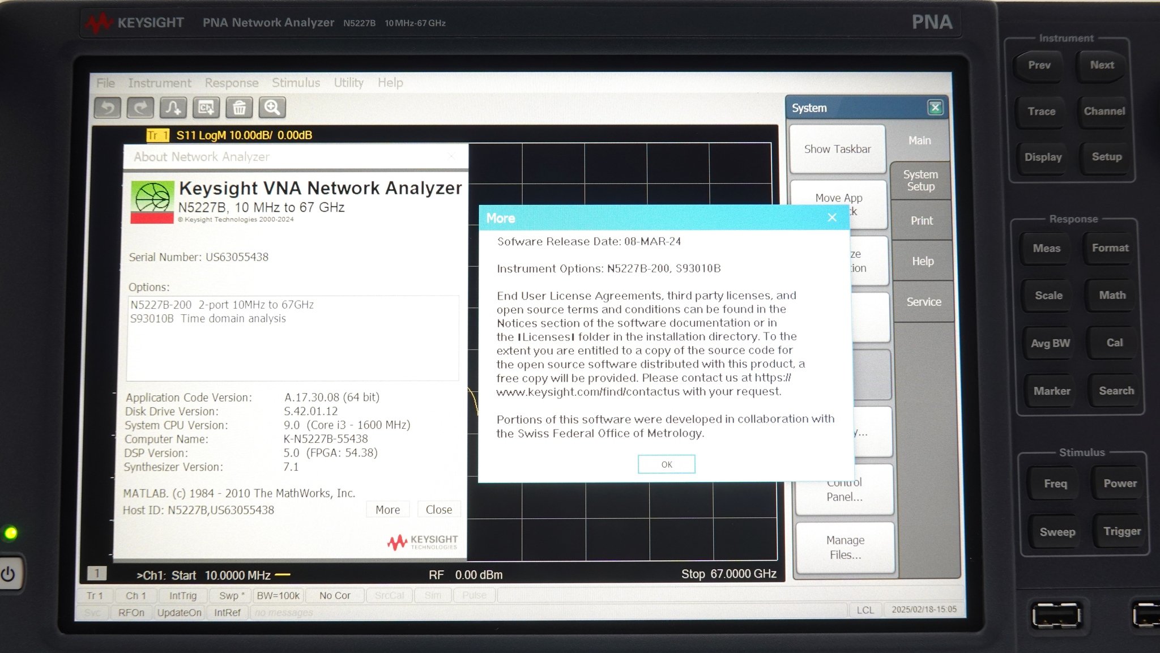This screenshot has width=1160, height=653.
Task: Click the add channel window toolbar icon
Action: (206, 108)
